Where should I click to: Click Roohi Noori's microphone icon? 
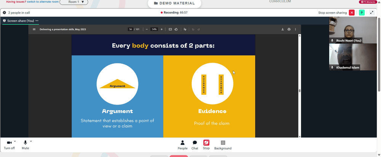pos(332,41)
